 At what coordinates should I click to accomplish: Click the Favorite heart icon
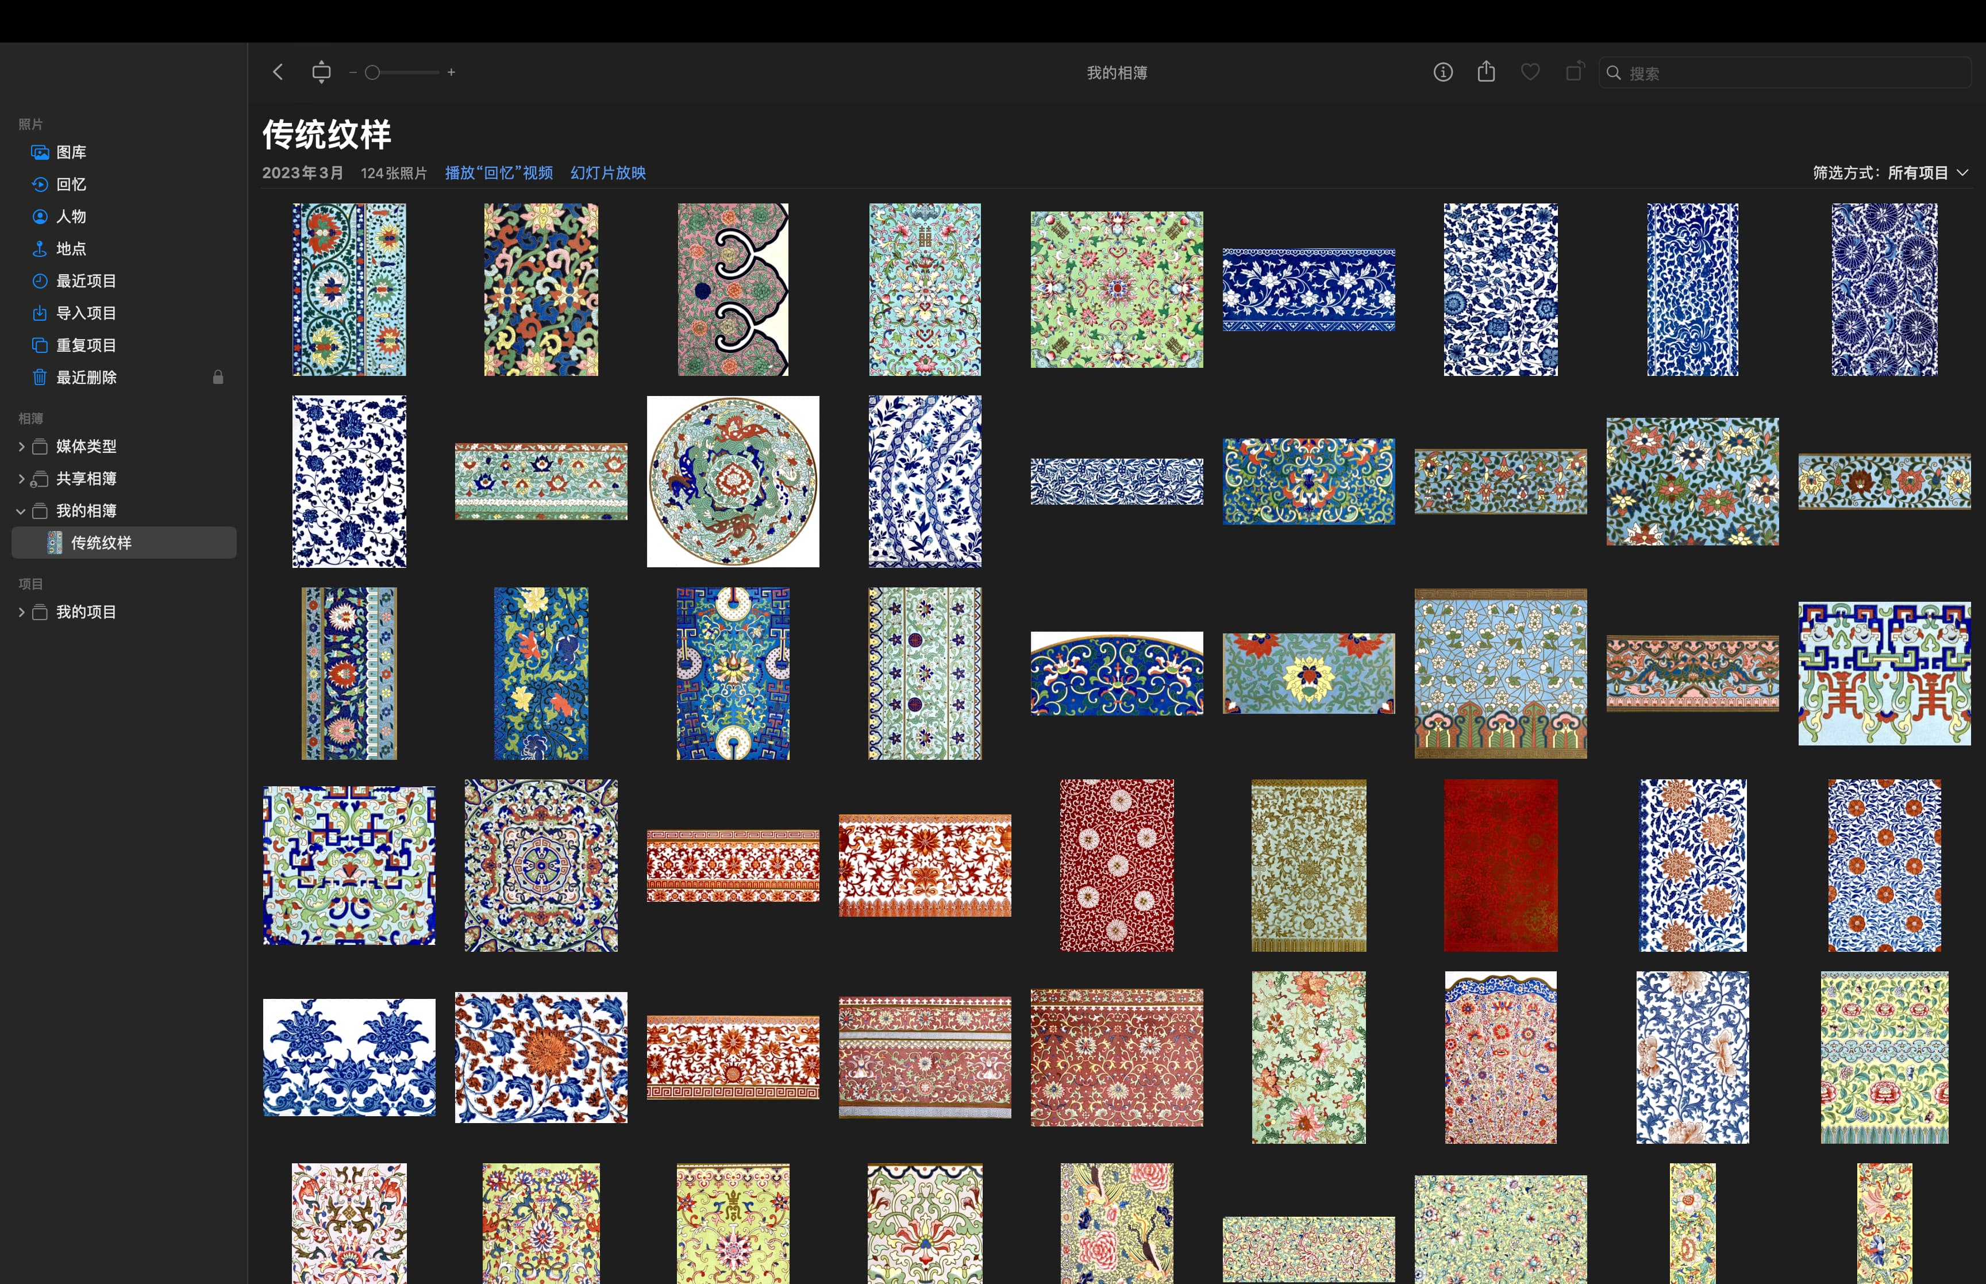[x=1529, y=72]
